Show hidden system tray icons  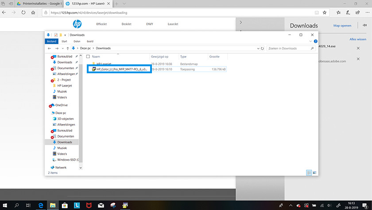tap(291, 206)
